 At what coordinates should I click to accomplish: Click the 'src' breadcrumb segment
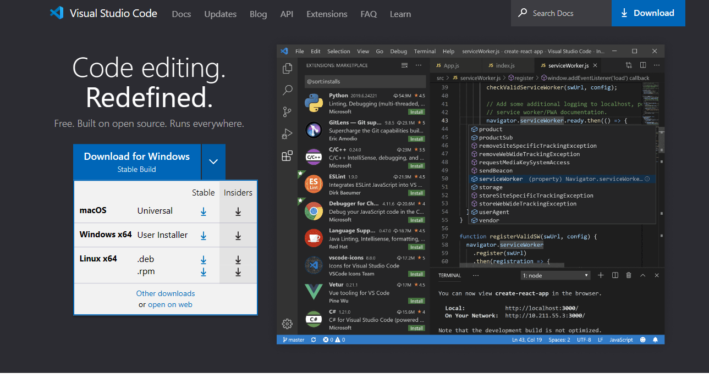pos(441,78)
